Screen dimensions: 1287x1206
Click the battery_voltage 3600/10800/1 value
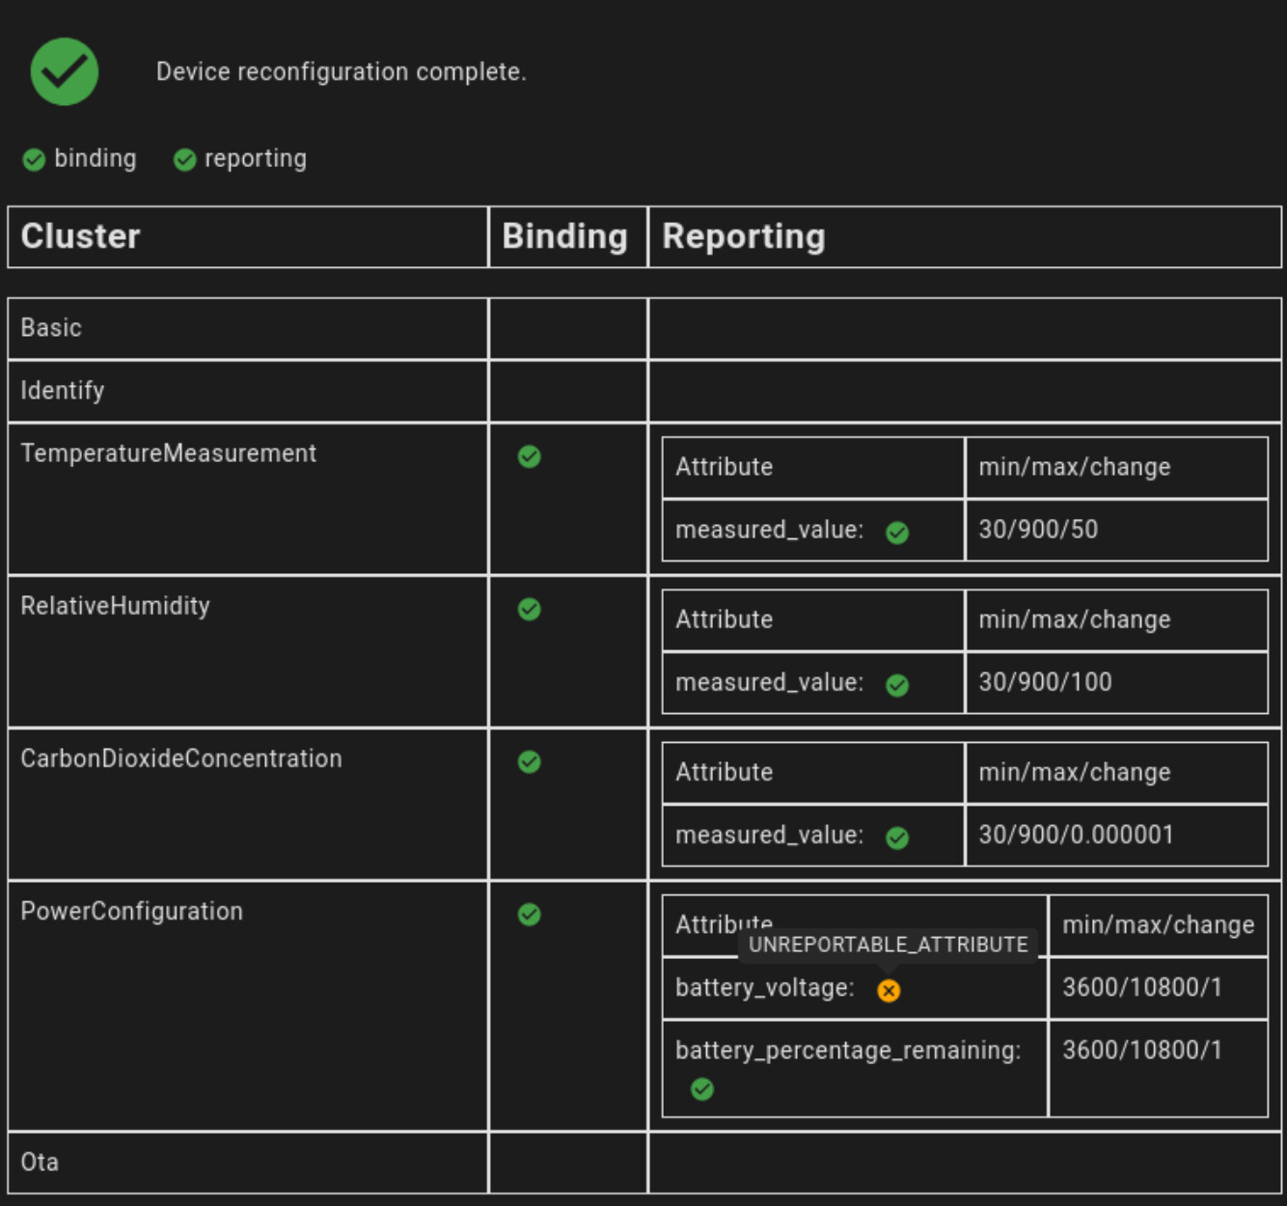[x=1142, y=987]
